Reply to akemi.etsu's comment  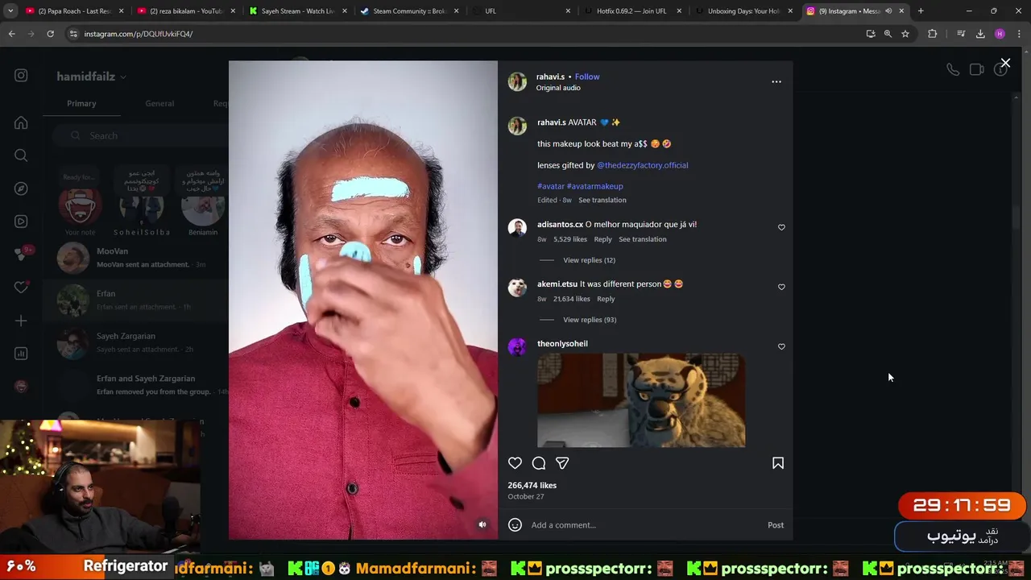[x=606, y=299]
